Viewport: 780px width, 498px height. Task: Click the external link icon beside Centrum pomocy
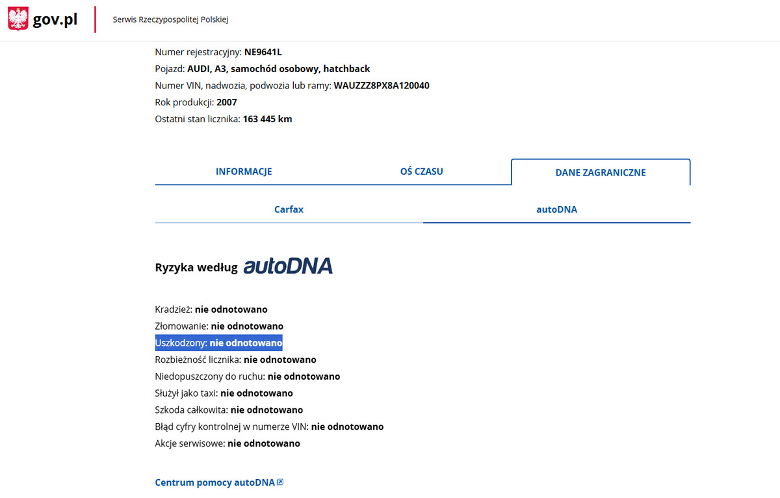[x=280, y=482]
